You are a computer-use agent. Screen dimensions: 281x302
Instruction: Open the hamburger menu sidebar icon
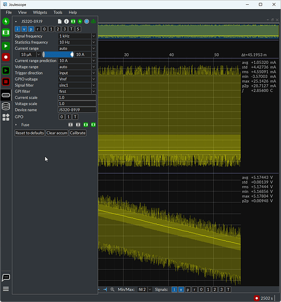pyautogui.click(x=6, y=289)
